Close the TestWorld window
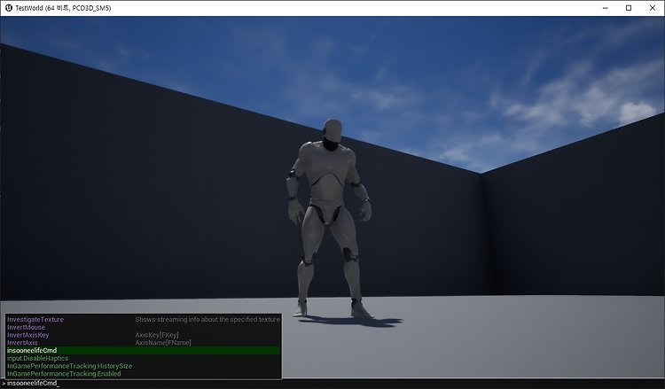This screenshot has height=389, width=665. click(653, 8)
